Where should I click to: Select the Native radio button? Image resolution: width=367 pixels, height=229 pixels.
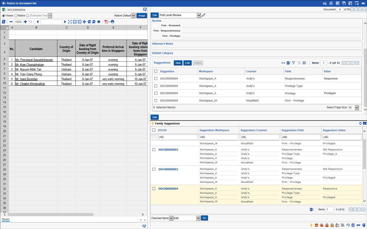click(16, 16)
